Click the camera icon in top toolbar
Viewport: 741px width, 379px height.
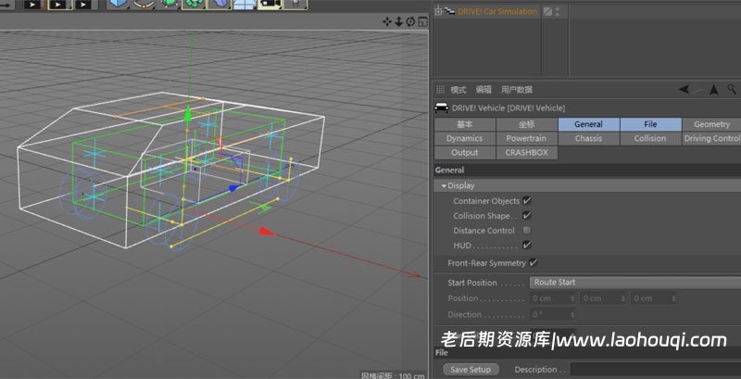pos(270,4)
